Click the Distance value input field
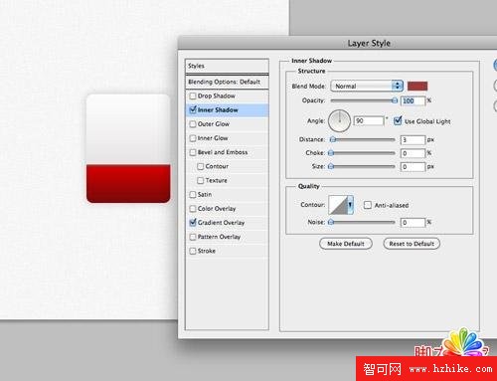Image resolution: width=497 pixels, height=381 pixels. tap(413, 140)
